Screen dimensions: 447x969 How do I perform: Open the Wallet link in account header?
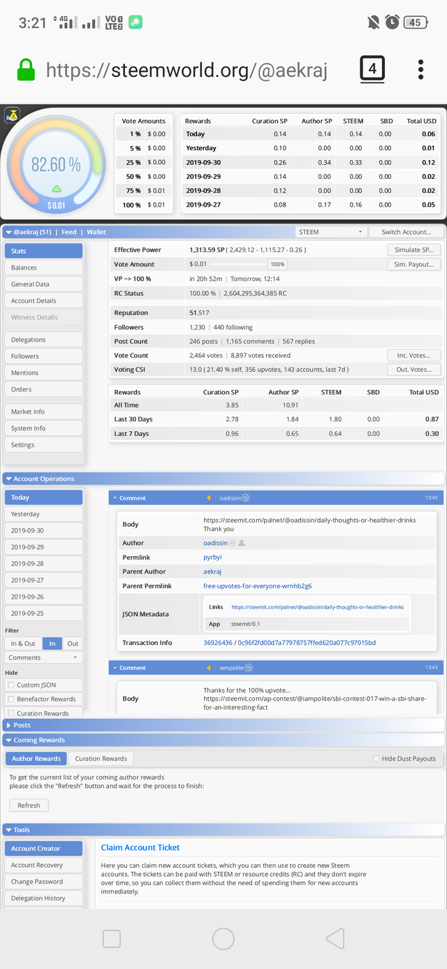(x=96, y=232)
